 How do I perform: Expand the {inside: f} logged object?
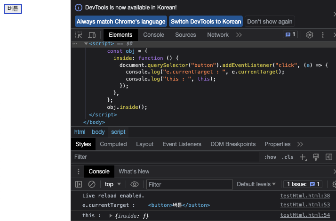coord(111,216)
